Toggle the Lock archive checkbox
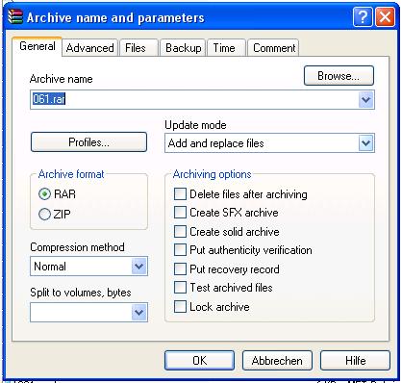Screen dimensions: 402x383 pos(180,306)
